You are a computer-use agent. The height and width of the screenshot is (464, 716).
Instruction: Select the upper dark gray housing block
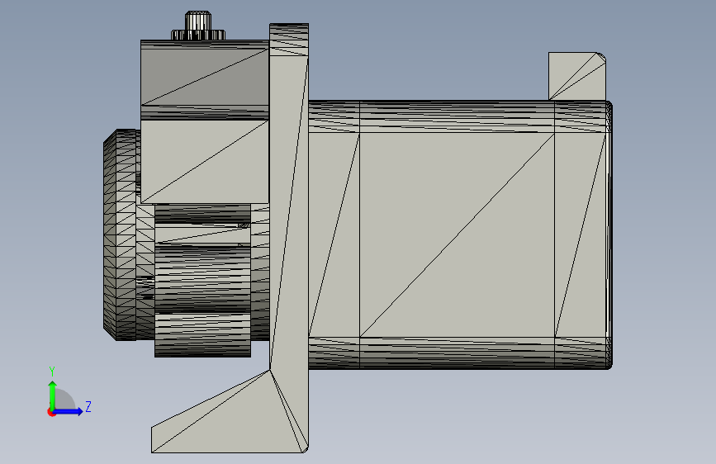pyautogui.click(x=205, y=80)
